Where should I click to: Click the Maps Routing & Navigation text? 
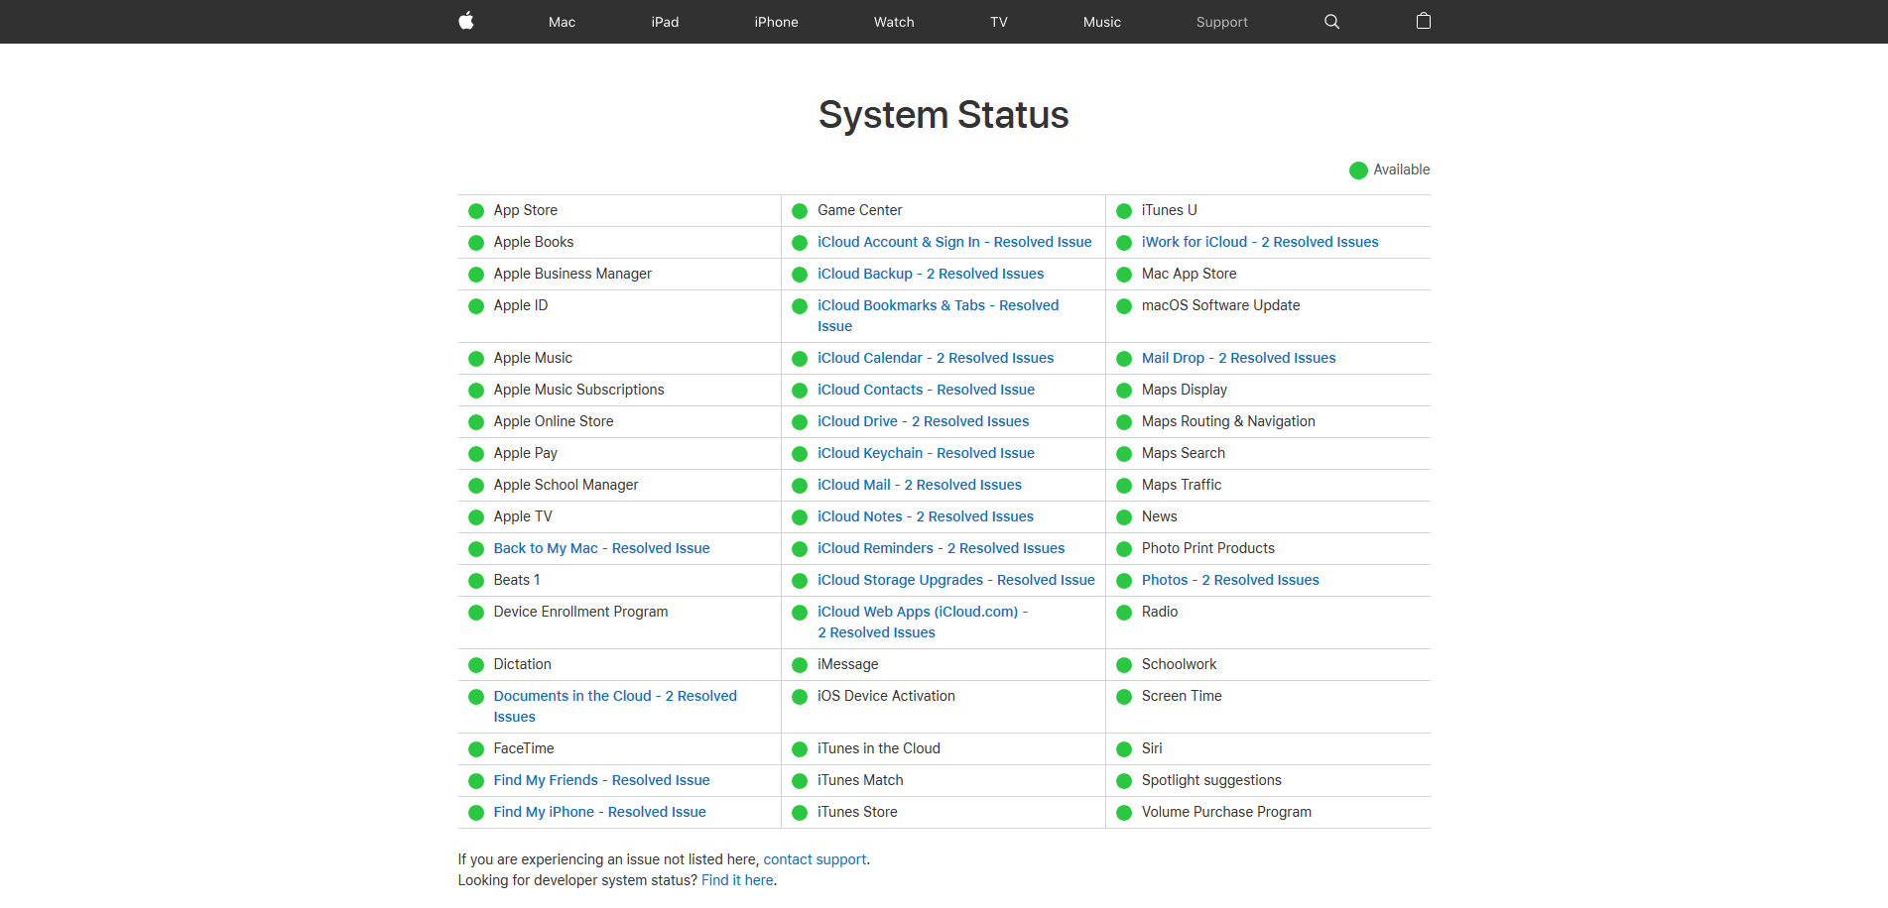pos(1228,421)
